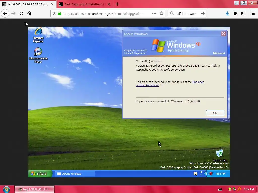Open the Windows 7 Start orb

point(6,189)
